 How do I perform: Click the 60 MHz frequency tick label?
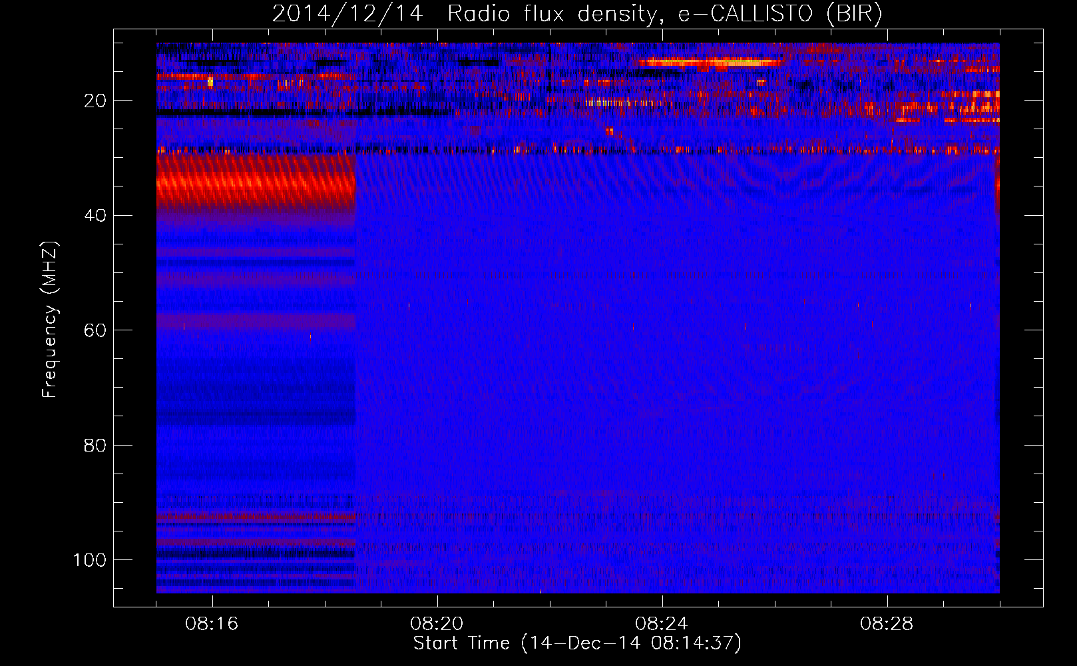tap(96, 330)
